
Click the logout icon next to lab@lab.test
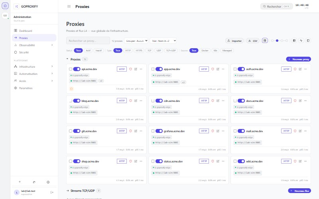52,192
